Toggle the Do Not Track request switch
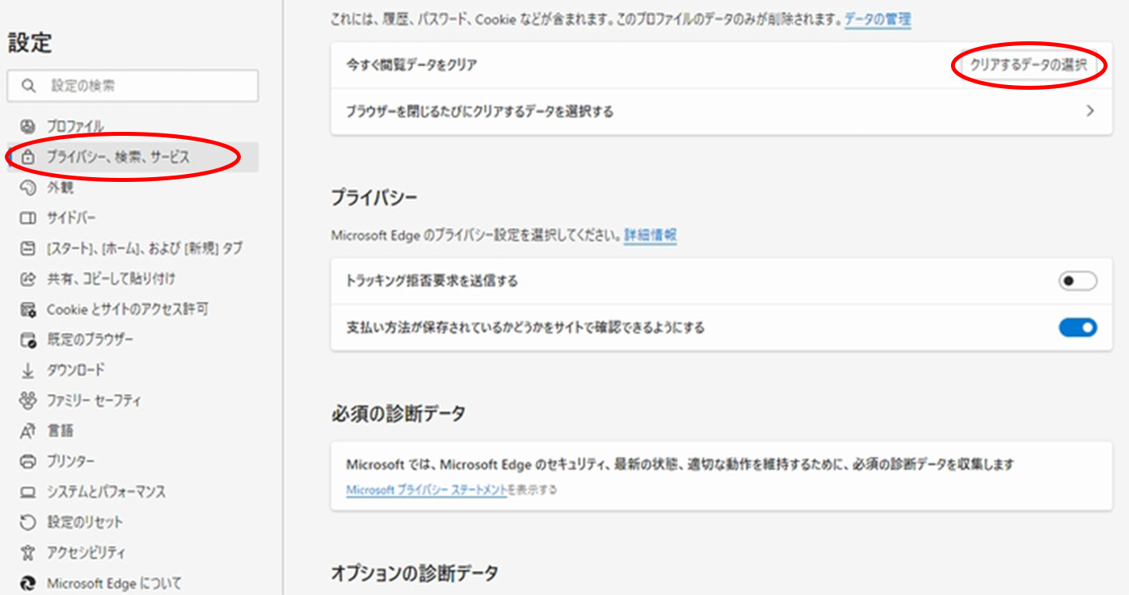 (1077, 281)
